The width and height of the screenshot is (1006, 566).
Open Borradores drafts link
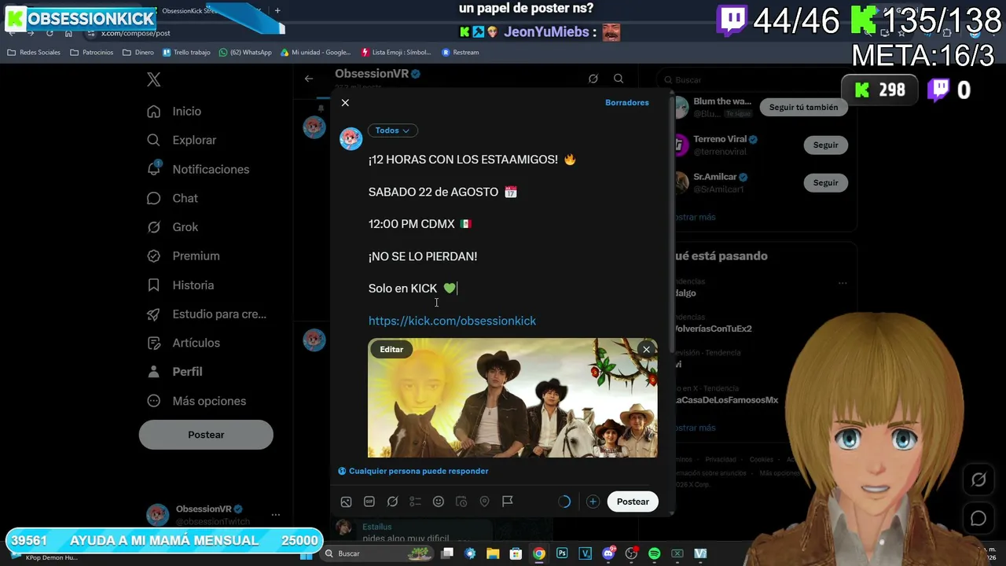(x=627, y=102)
